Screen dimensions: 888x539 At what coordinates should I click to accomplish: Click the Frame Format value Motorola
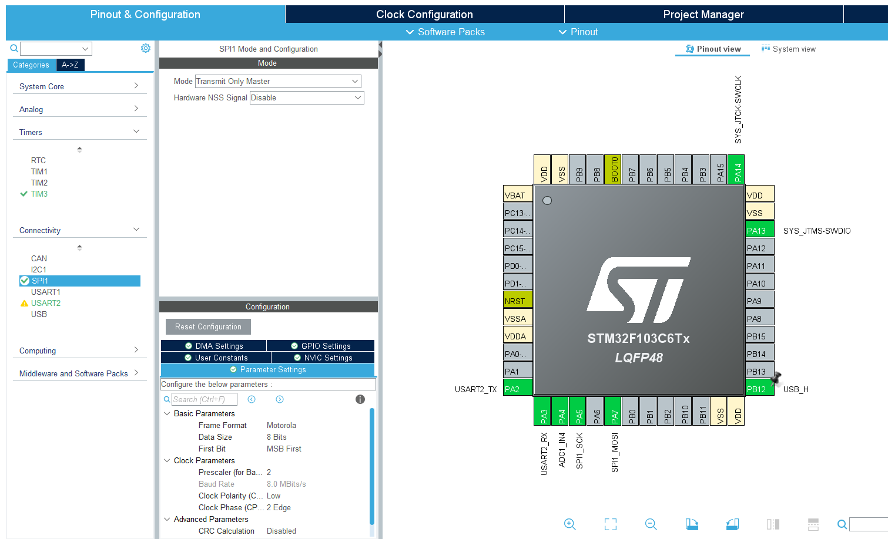[282, 425]
